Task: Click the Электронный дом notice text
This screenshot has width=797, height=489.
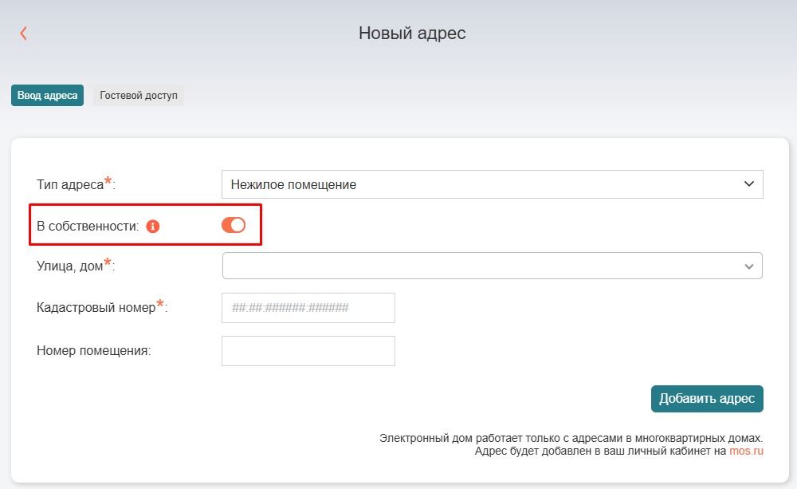Action: click(x=571, y=438)
